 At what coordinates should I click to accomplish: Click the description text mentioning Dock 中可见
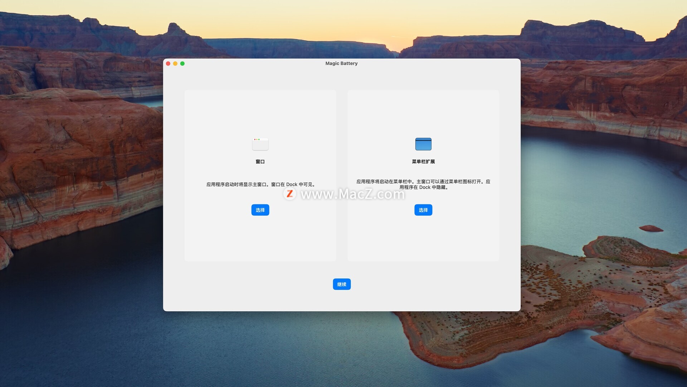coord(260,184)
